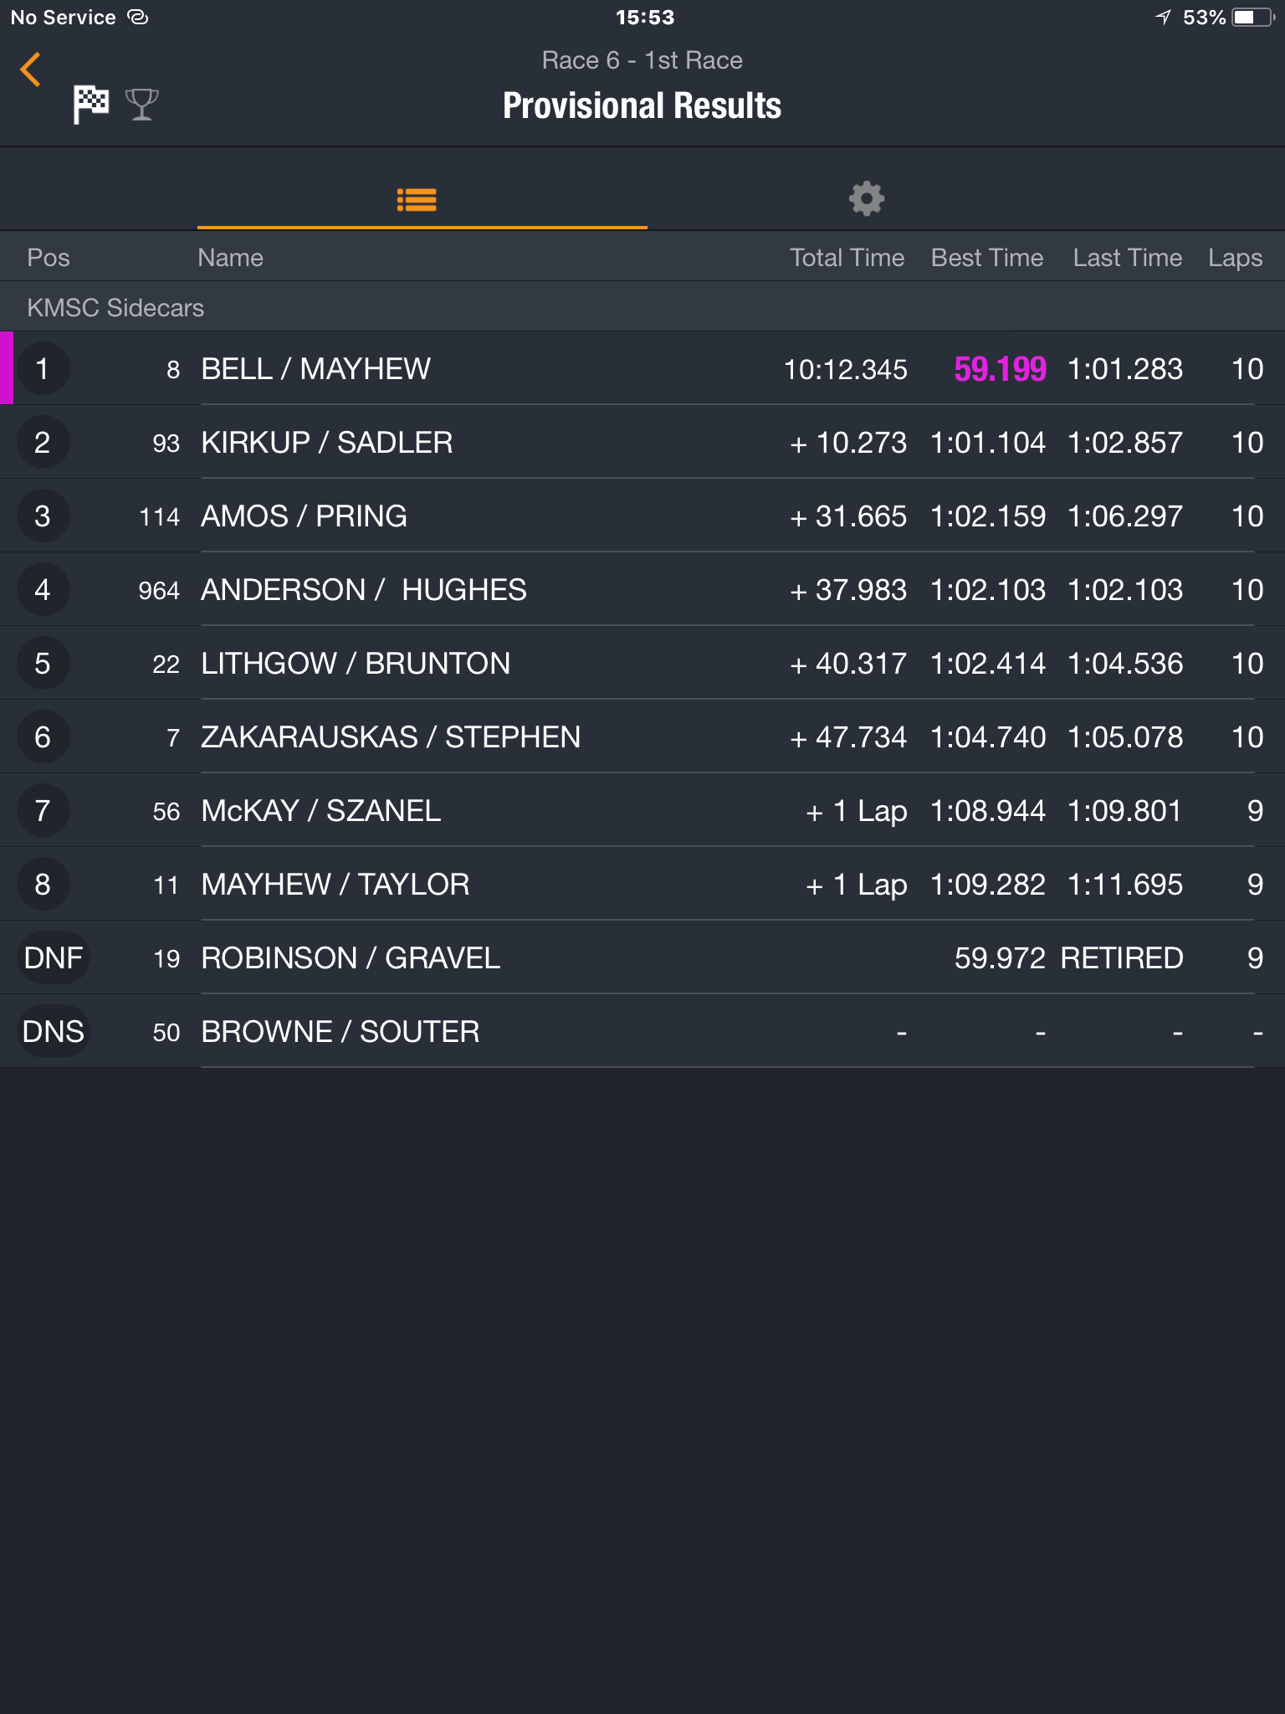The width and height of the screenshot is (1285, 1714).
Task: Sort by Total Time column header
Action: pos(847,258)
